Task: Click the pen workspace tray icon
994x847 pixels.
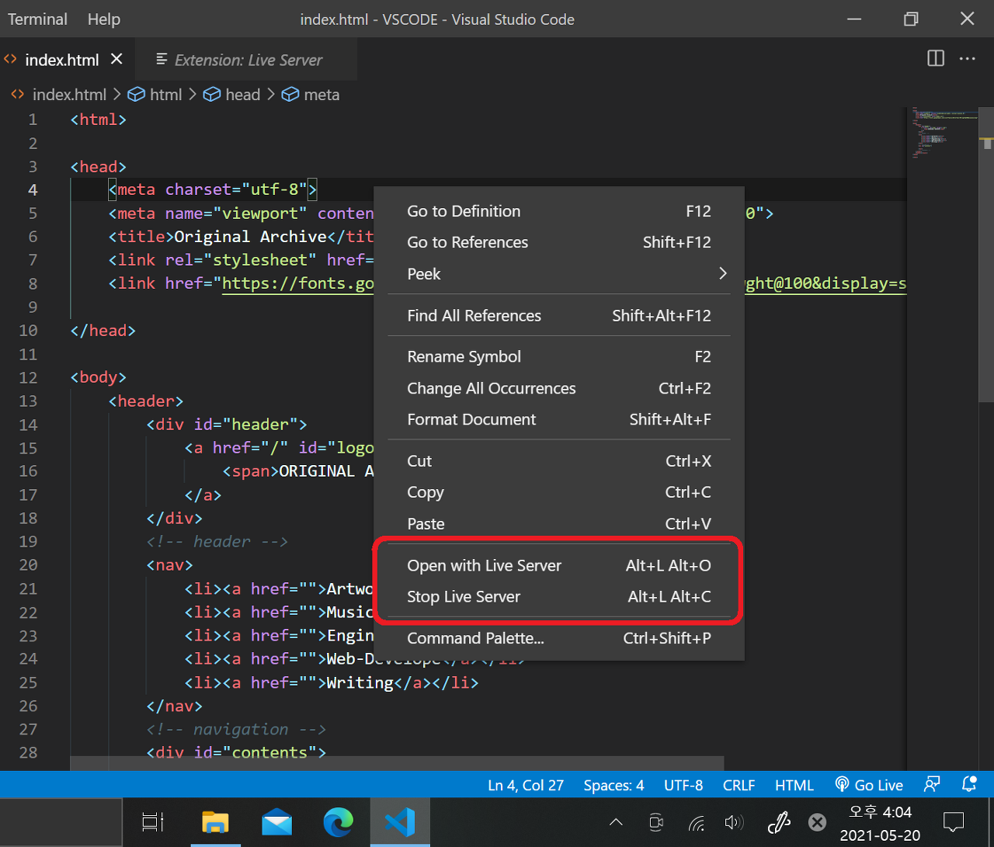Action: 778,822
